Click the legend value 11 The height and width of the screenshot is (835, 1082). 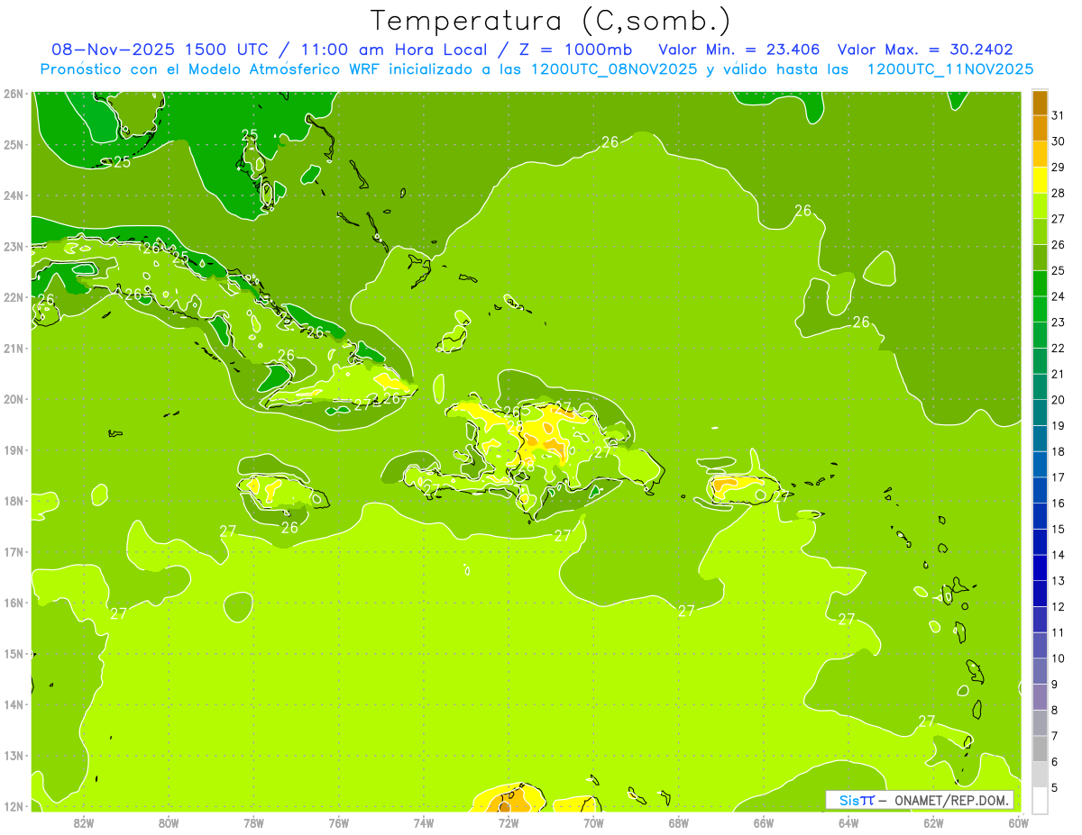click(x=1058, y=632)
